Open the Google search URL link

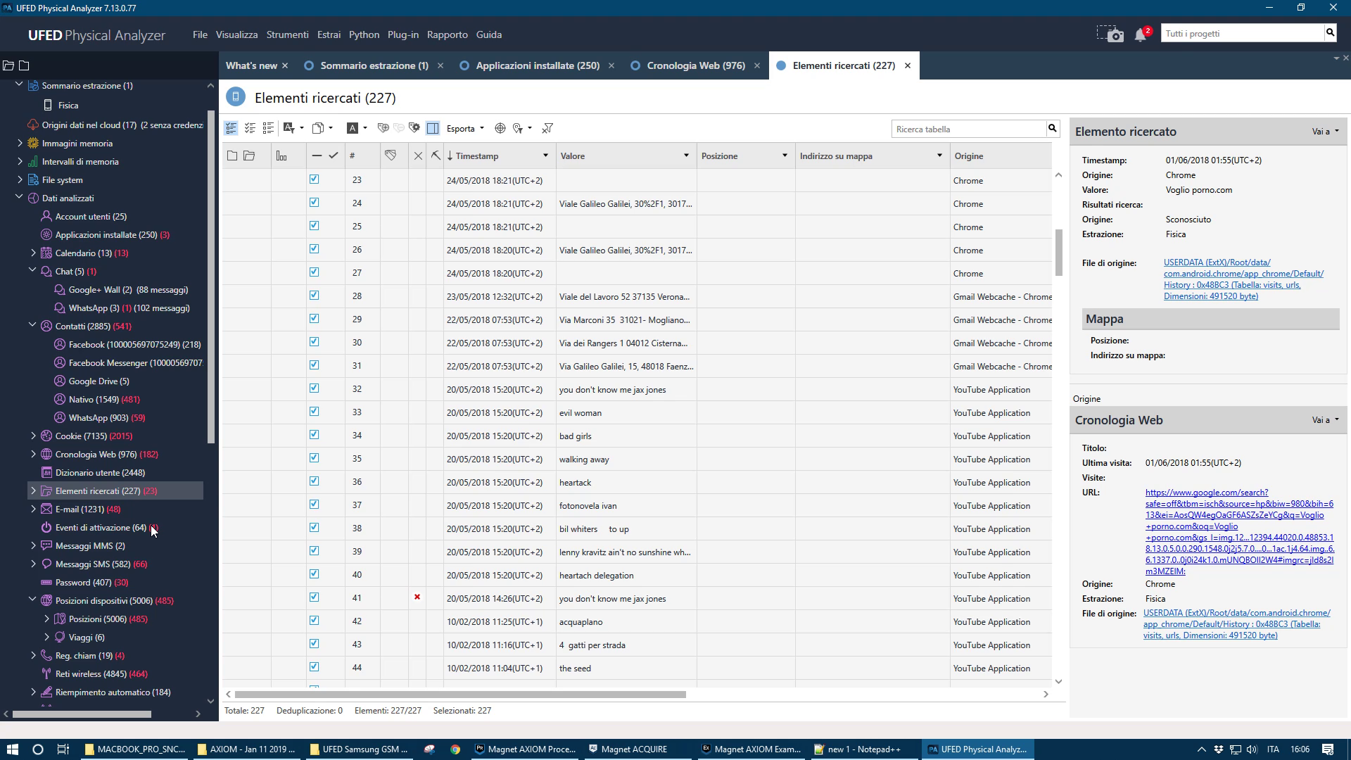point(1239,532)
